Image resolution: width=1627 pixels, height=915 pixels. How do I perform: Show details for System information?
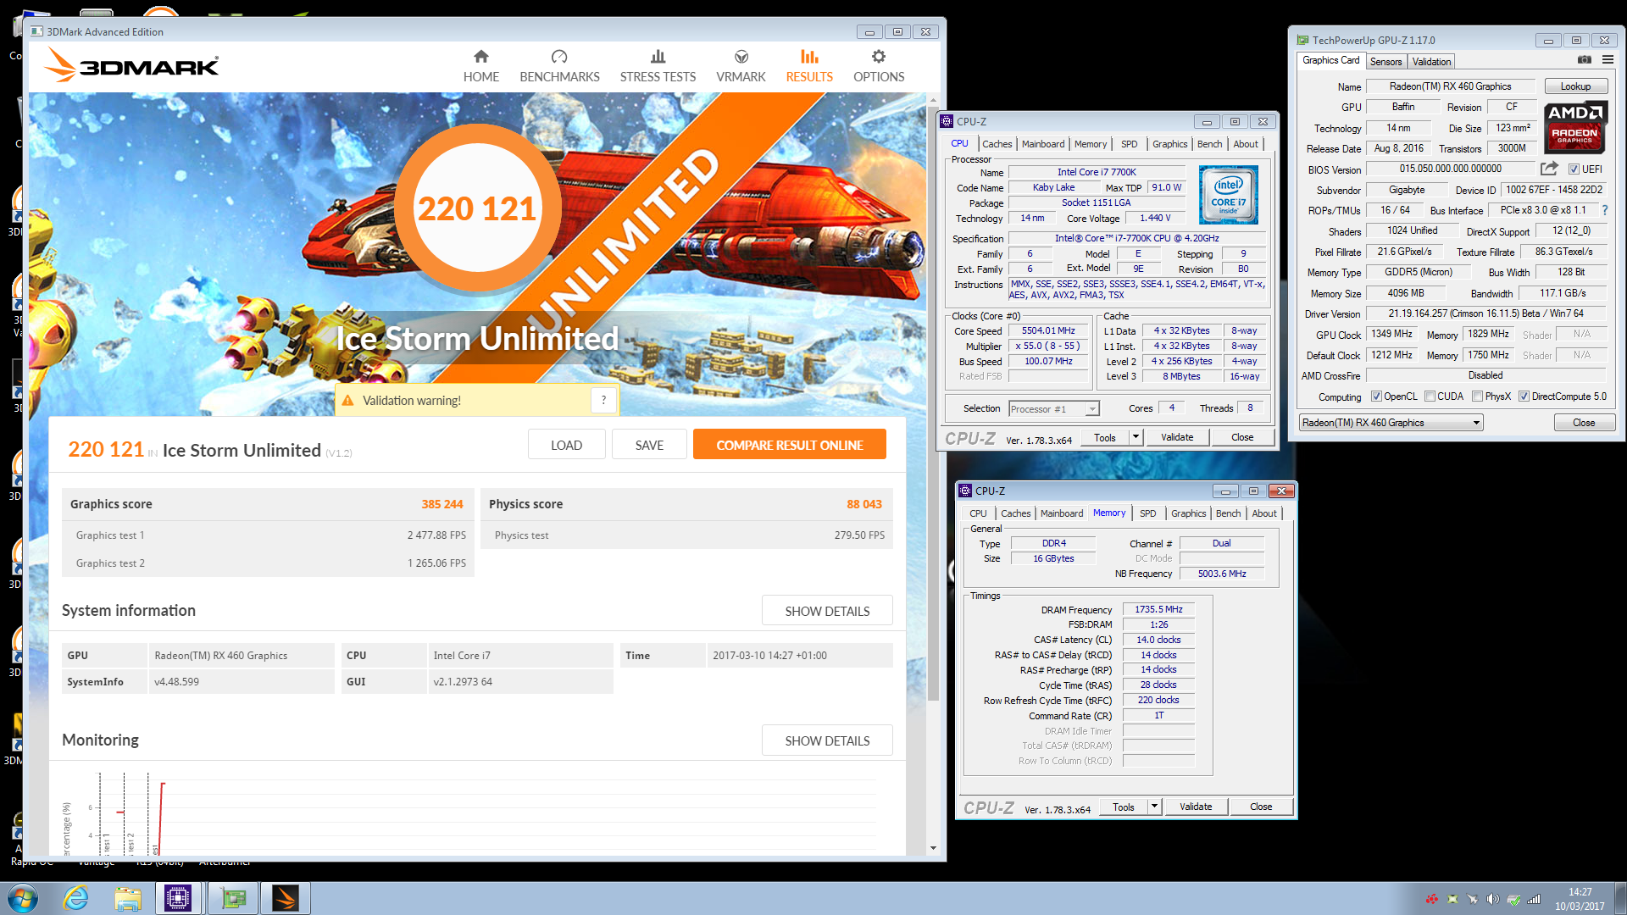click(827, 611)
